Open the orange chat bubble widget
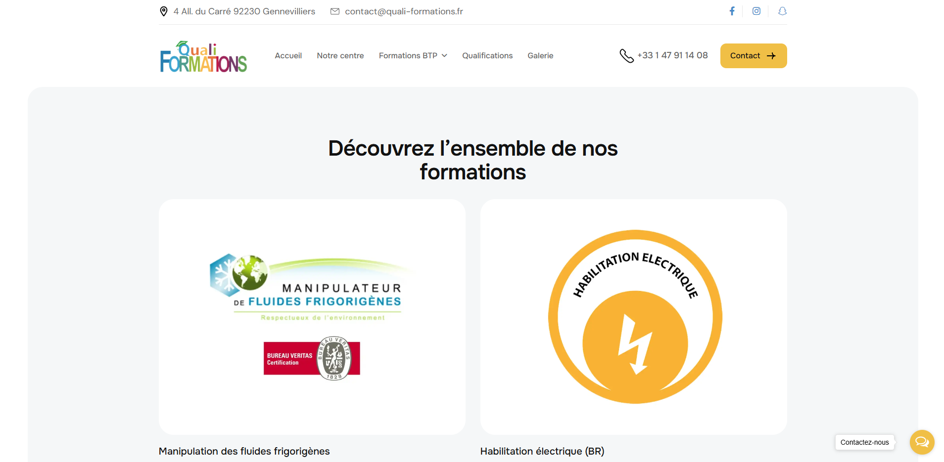944x462 pixels. 922,442
